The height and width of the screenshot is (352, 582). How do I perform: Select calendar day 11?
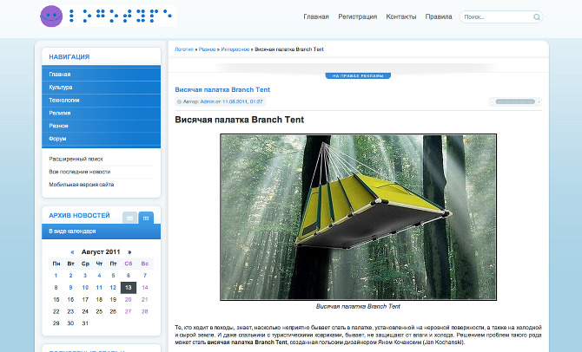[x=99, y=288]
